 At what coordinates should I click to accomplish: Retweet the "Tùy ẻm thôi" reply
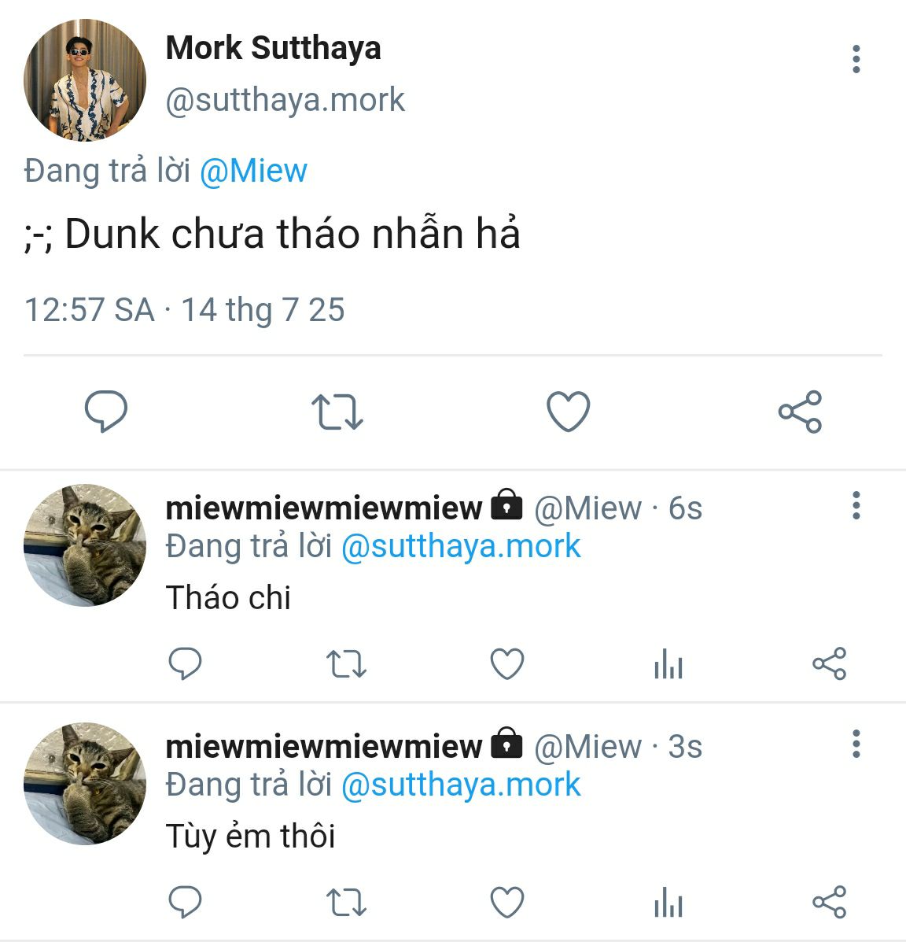[x=346, y=902]
